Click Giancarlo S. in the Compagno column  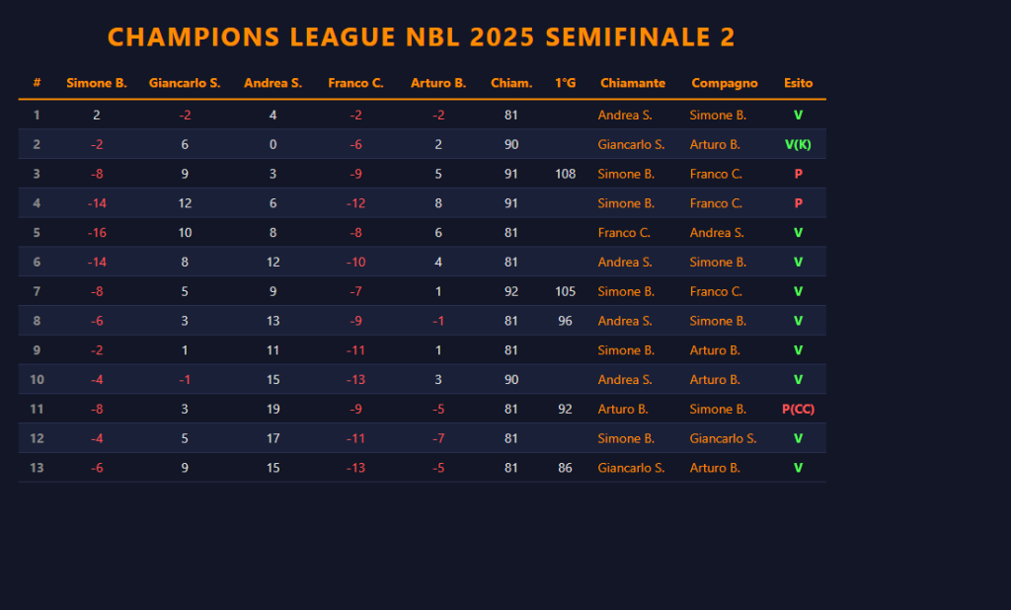tap(724, 438)
